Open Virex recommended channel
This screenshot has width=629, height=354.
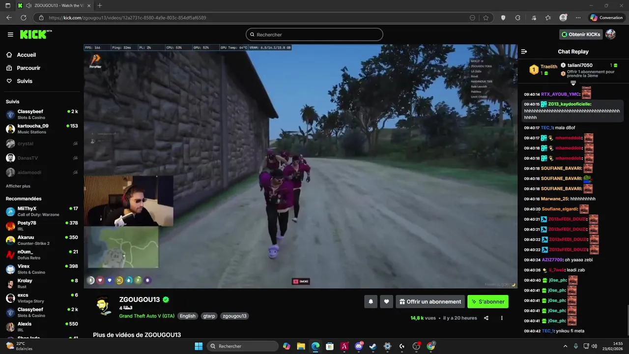click(42, 269)
